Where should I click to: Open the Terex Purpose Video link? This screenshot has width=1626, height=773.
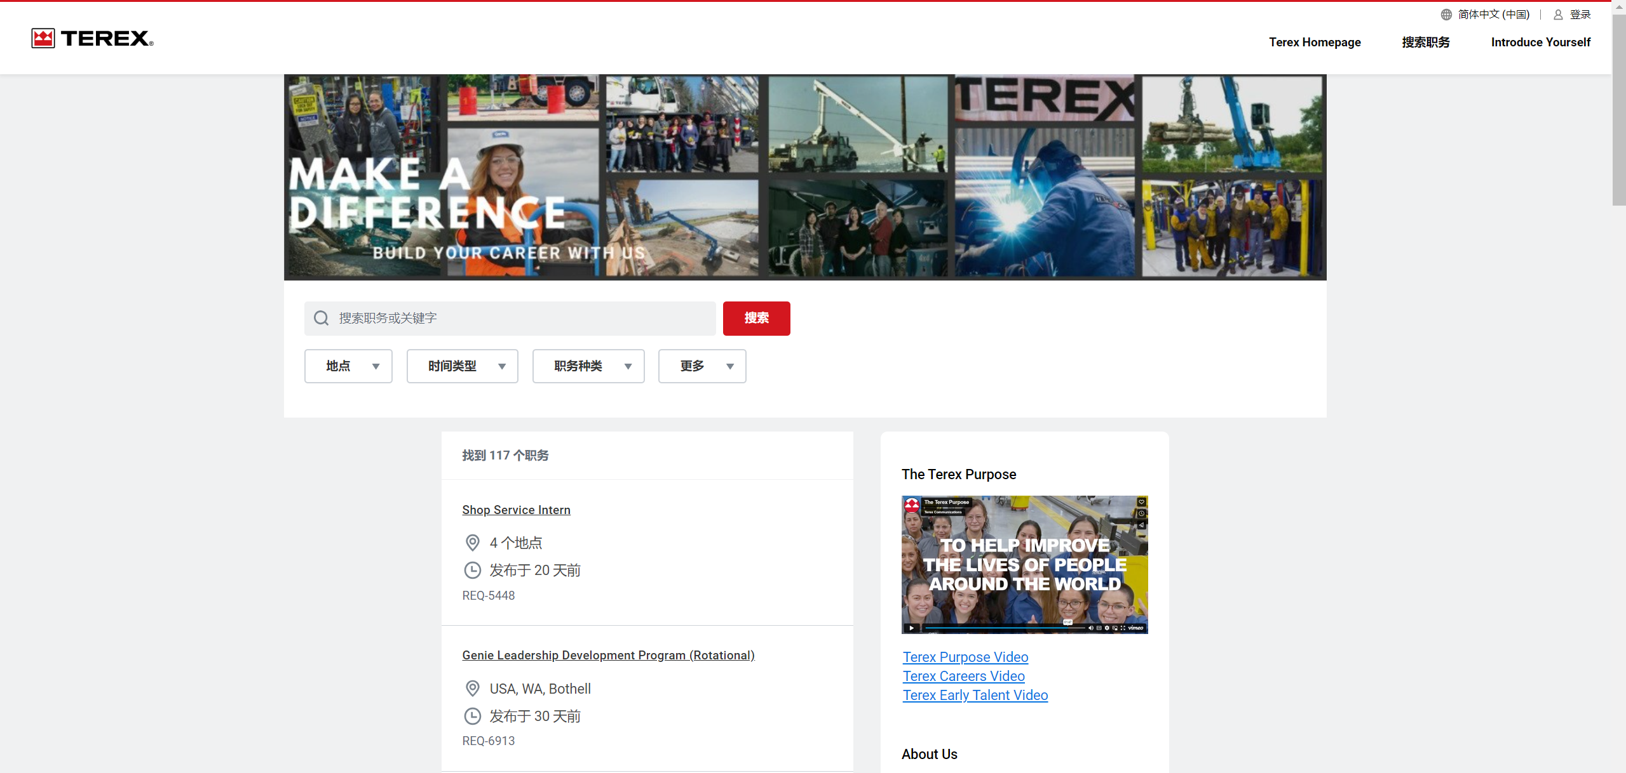(x=965, y=657)
